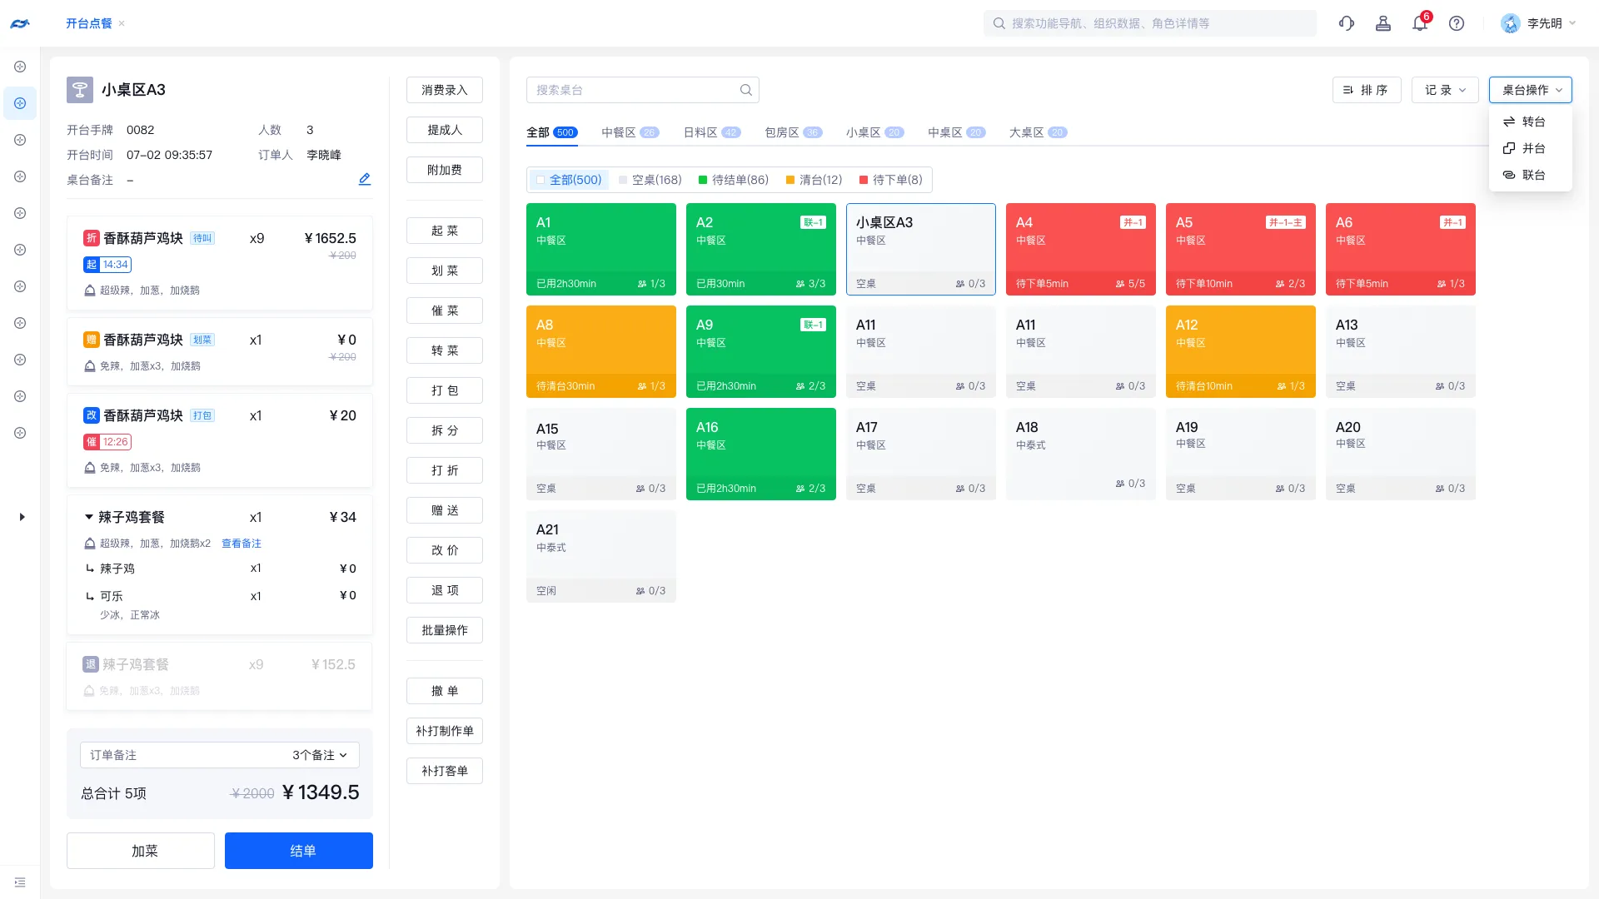The image size is (1599, 899).
Task: Expand left sidebar with arrow icon
Action: pos(22,517)
